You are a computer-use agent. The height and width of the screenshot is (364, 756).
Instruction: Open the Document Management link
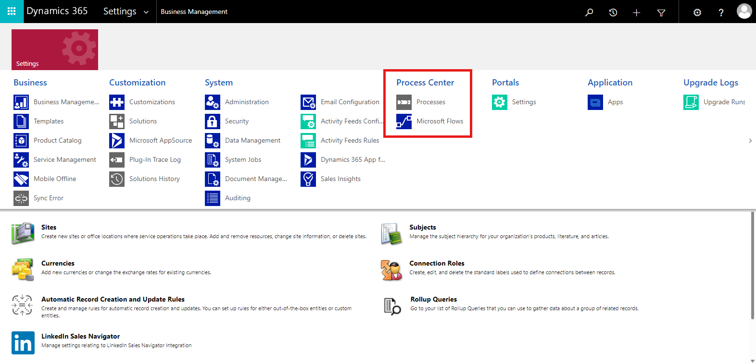click(x=256, y=179)
